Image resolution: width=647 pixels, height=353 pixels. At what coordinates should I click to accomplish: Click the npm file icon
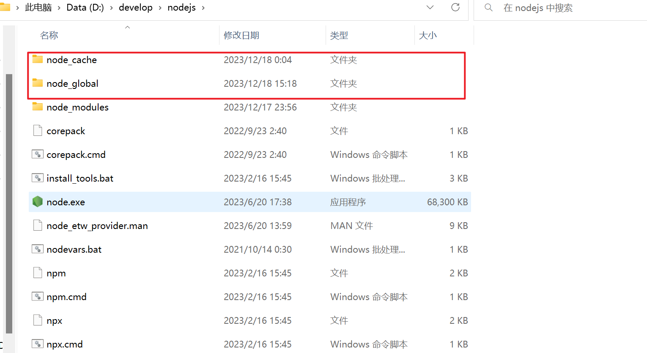point(38,273)
